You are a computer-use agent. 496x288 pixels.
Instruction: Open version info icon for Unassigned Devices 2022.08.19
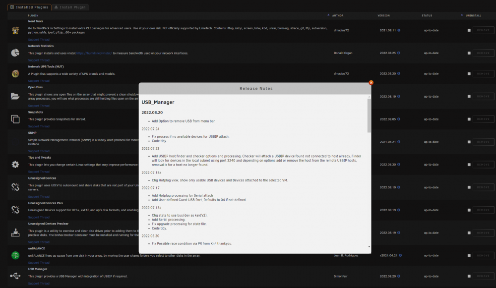(x=399, y=187)
